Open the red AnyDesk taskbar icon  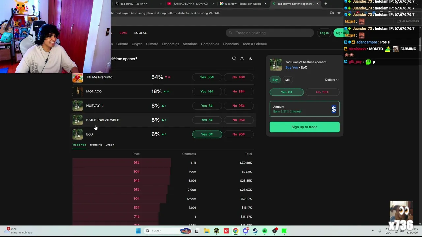click(x=226, y=231)
